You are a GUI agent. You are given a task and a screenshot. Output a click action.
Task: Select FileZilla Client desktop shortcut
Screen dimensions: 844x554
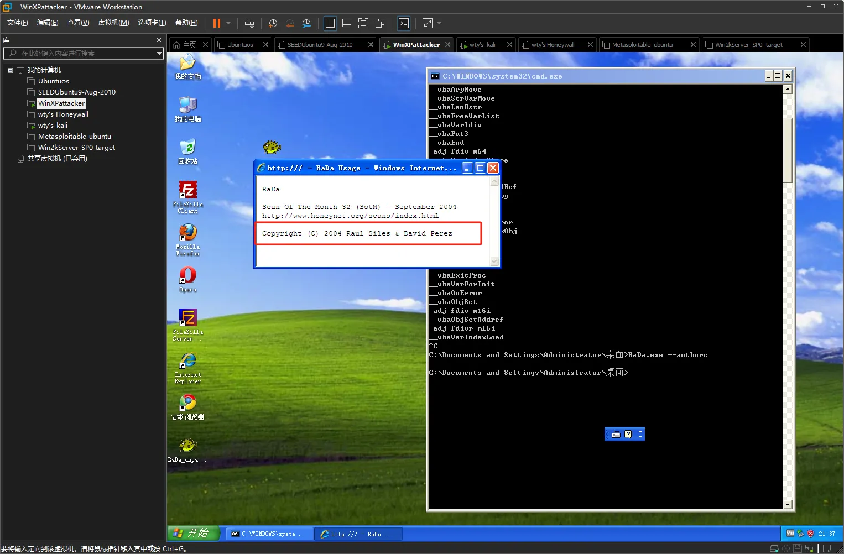[187, 197]
